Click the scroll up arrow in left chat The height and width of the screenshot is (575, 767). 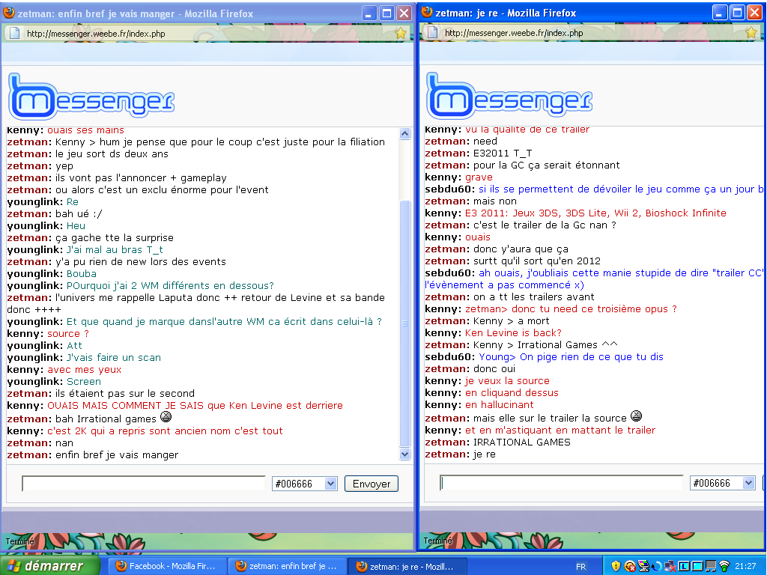(x=405, y=133)
